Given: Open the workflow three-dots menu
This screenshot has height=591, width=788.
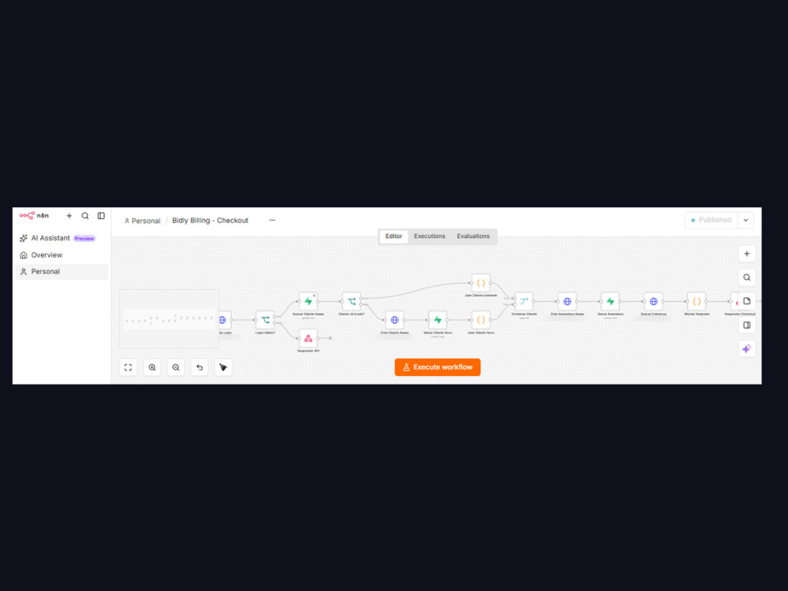Looking at the screenshot, I should (x=272, y=220).
